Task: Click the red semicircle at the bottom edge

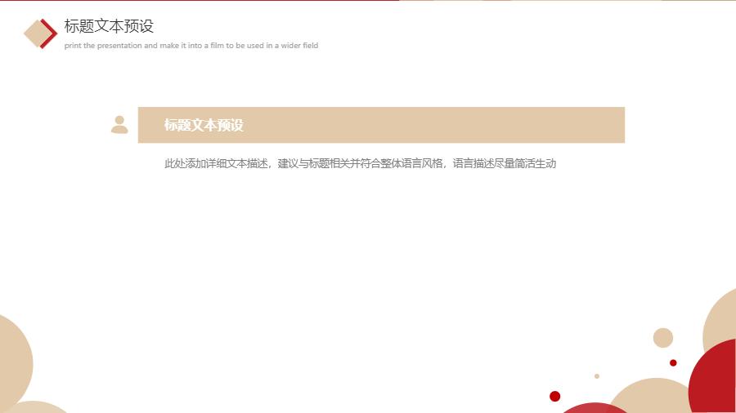Action: [595, 408]
